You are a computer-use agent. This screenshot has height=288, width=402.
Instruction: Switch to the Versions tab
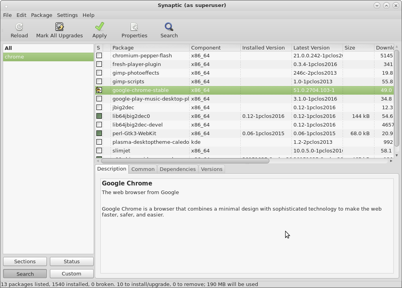[212, 169]
